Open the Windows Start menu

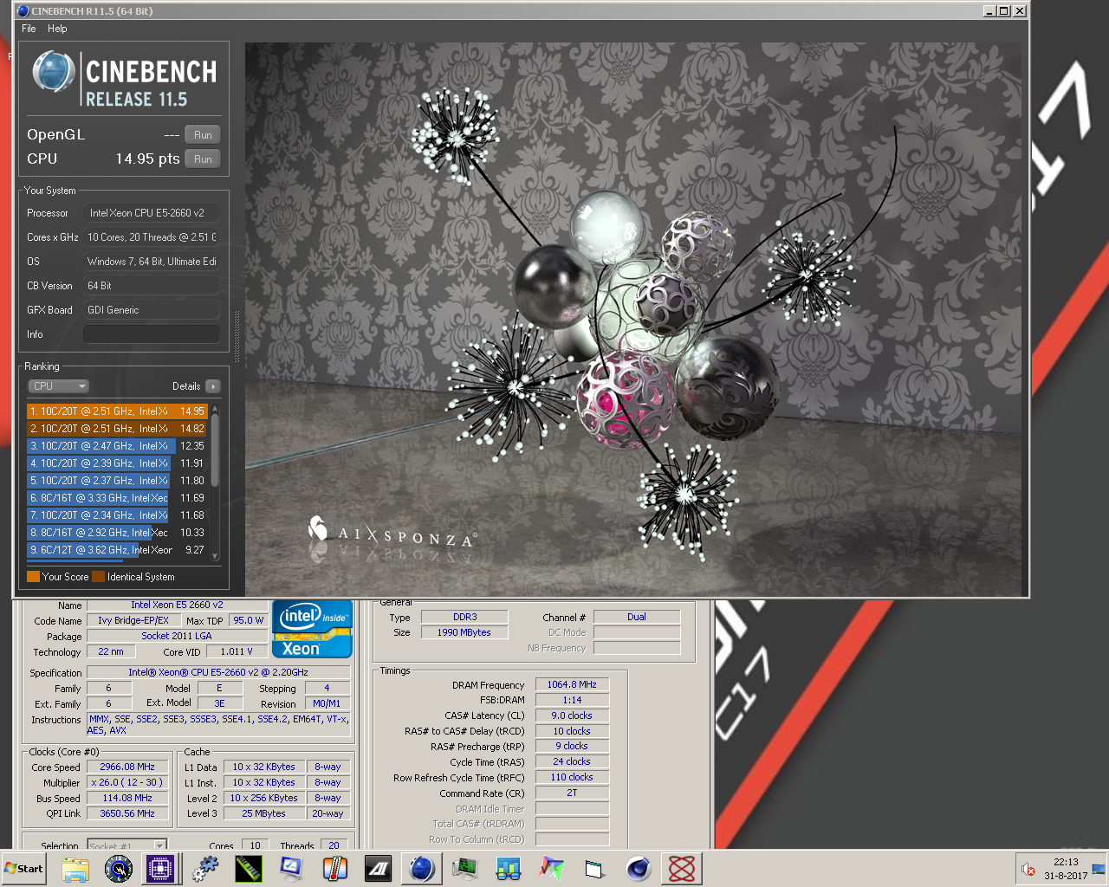pos(24,869)
